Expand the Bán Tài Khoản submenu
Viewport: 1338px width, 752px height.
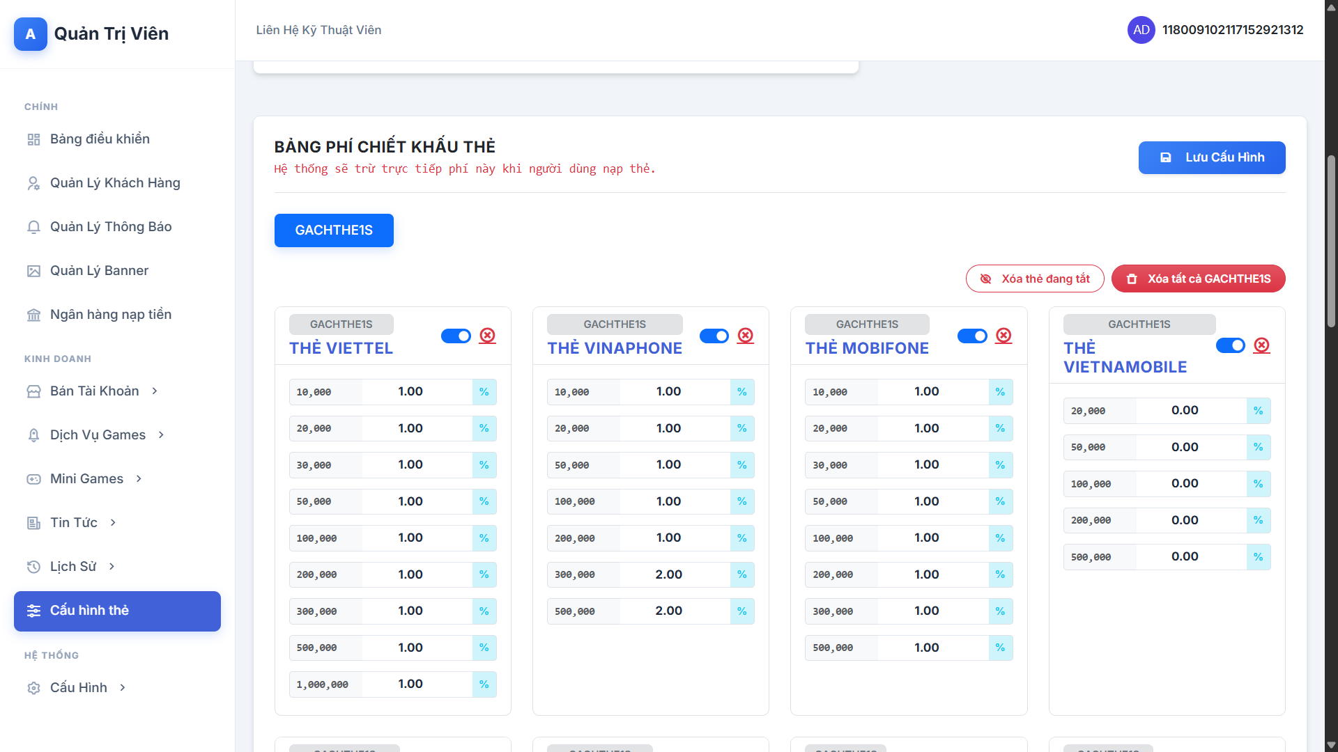coord(94,391)
